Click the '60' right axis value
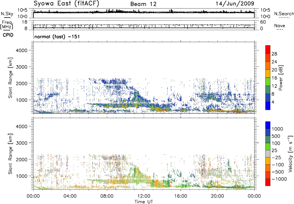The width and height of the screenshot is (294, 204). click(x=263, y=22)
